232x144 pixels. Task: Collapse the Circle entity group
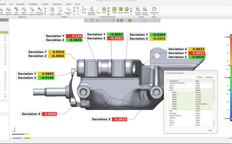[168, 90]
